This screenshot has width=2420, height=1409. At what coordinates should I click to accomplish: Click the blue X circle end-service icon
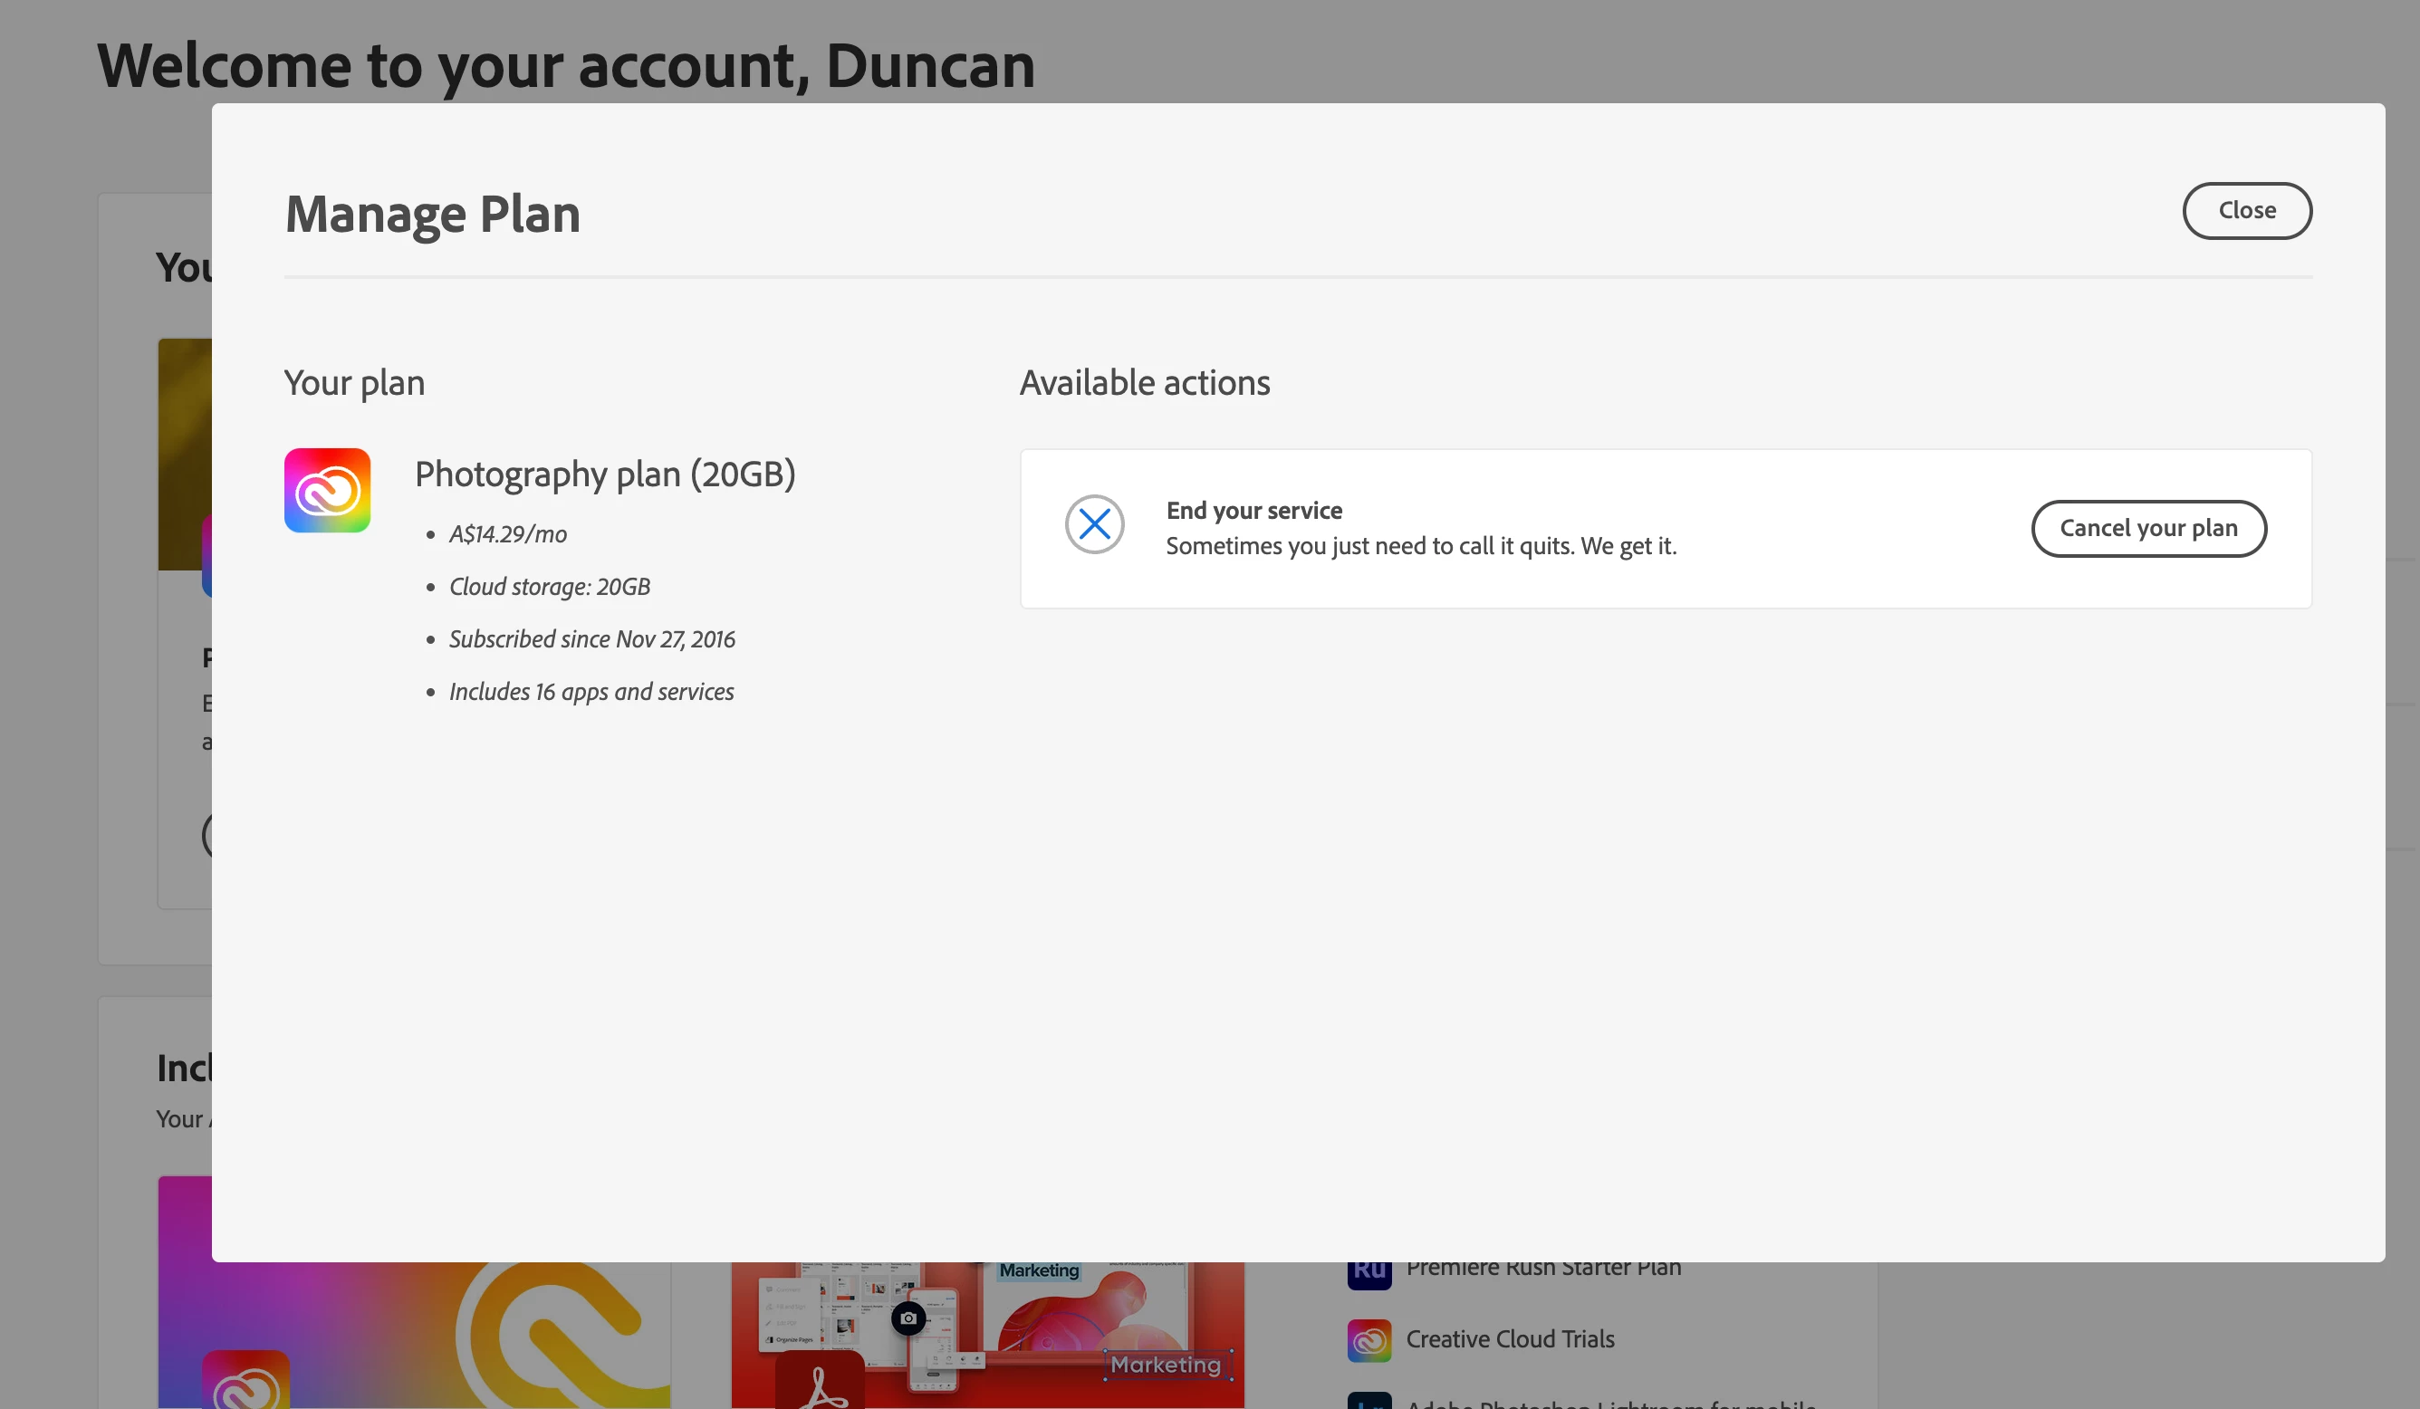click(x=1094, y=524)
